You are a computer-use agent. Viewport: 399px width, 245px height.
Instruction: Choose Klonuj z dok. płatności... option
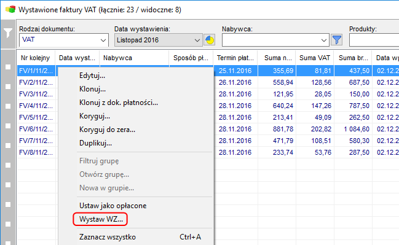tap(119, 103)
